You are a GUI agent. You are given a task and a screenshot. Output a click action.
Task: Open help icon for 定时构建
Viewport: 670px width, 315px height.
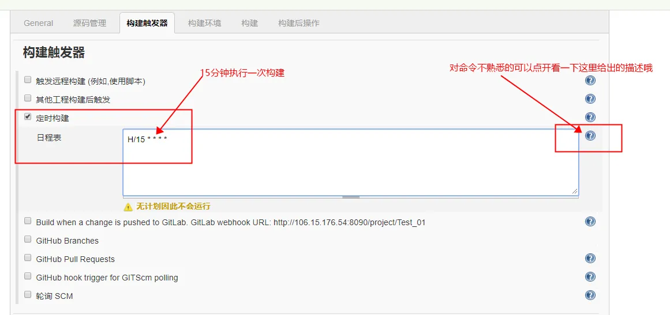[590, 117]
